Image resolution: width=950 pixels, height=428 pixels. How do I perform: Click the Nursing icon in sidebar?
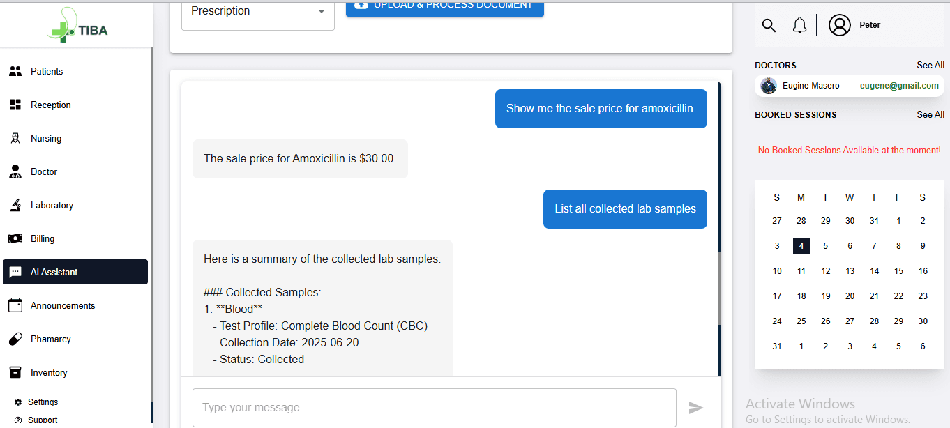[x=15, y=139]
